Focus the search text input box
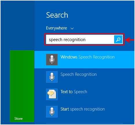 point(80,39)
